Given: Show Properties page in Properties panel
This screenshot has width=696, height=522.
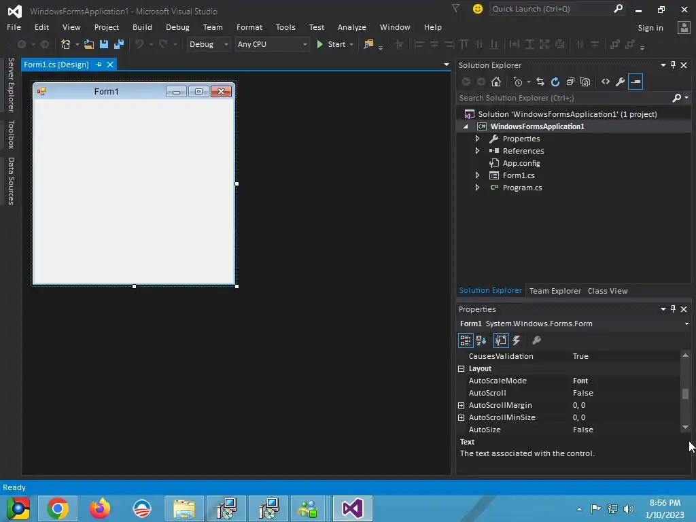Looking at the screenshot, I should coord(501,341).
